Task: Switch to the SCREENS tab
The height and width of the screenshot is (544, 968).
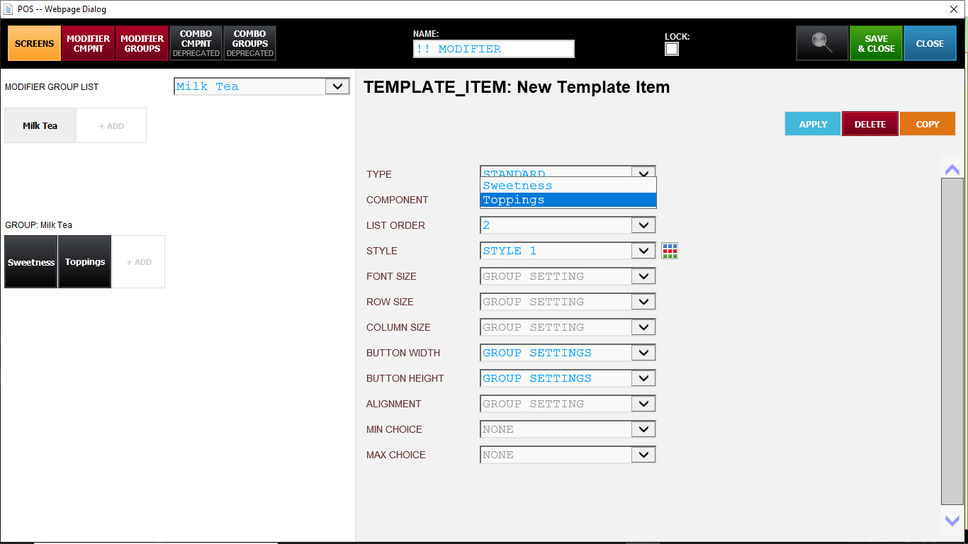Action: tap(34, 43)
